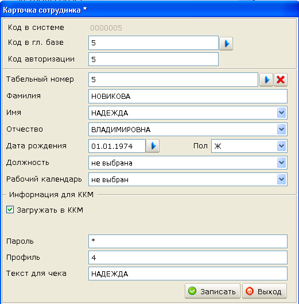Click the red icon on the Выход button

(250, 291)
